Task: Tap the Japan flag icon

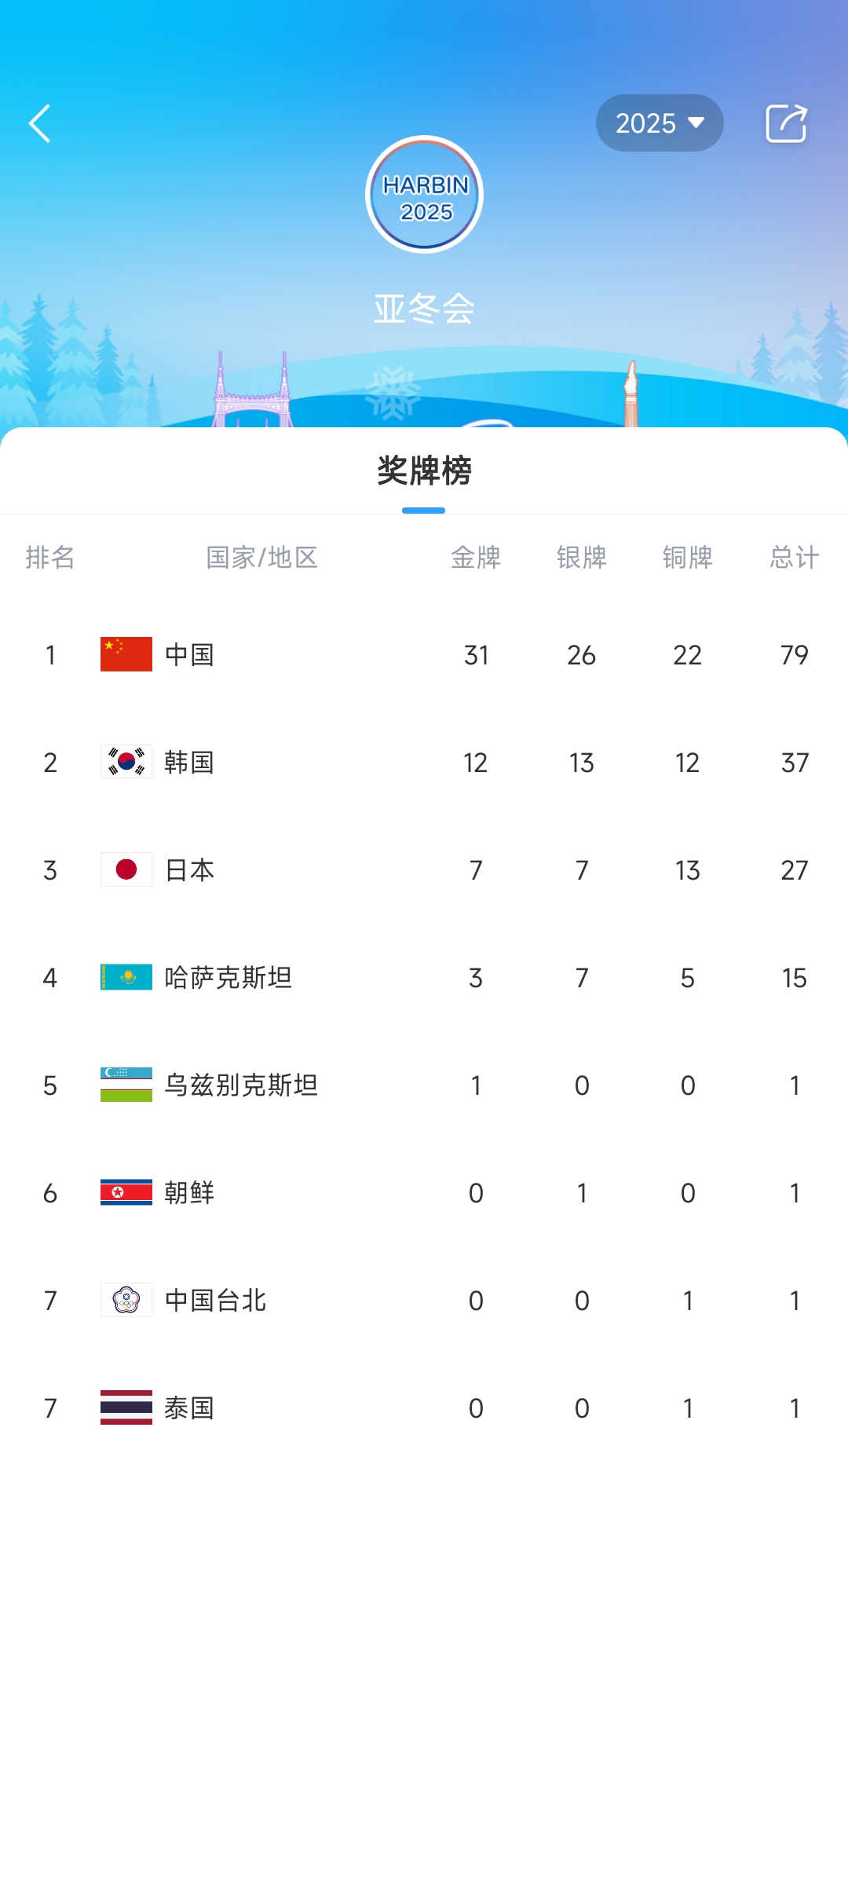Action: click(x=126, y=869)
